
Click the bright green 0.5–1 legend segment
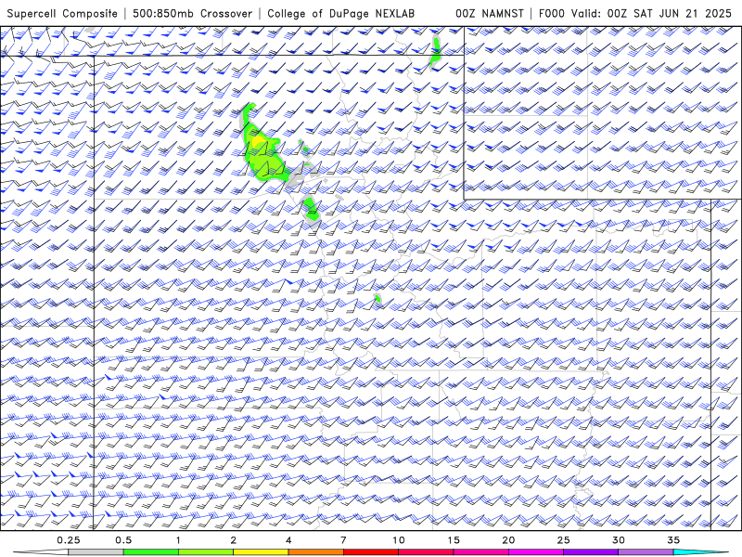point(151,552)
